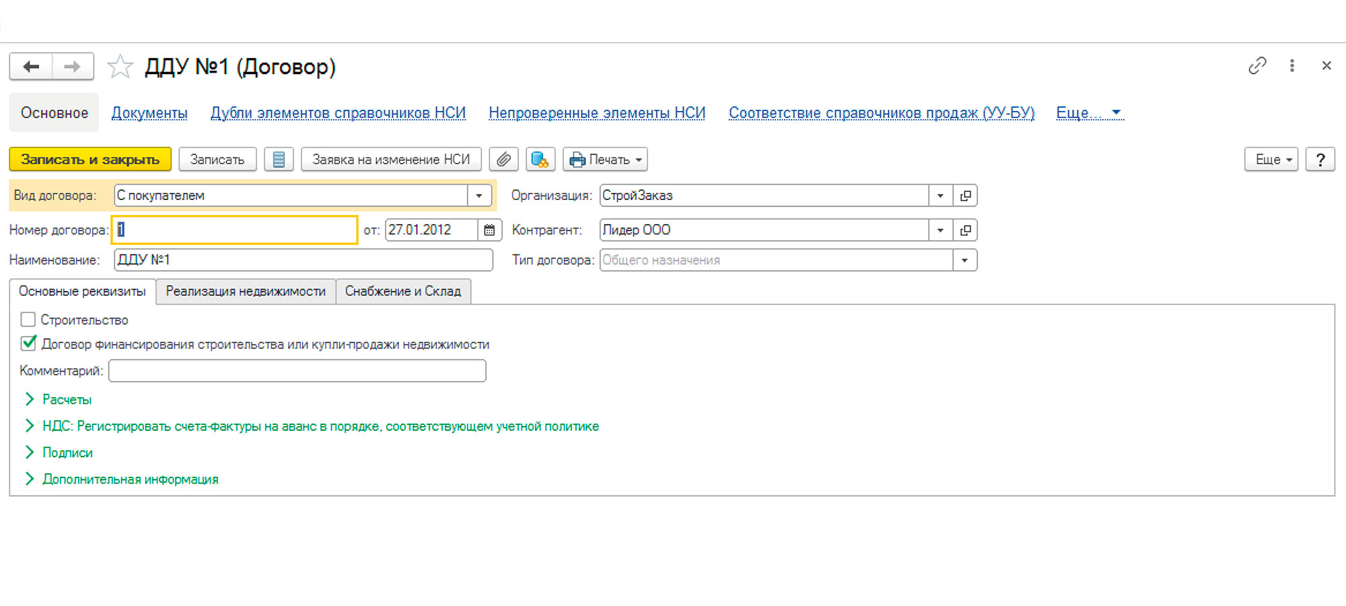
Task: Open the Вид договора dropdown list
Action: click(x=479, y=196)
